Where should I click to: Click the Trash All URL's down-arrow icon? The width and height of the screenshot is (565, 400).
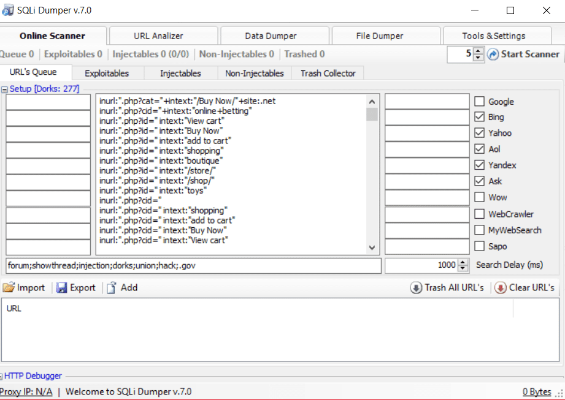coord(417,287)
